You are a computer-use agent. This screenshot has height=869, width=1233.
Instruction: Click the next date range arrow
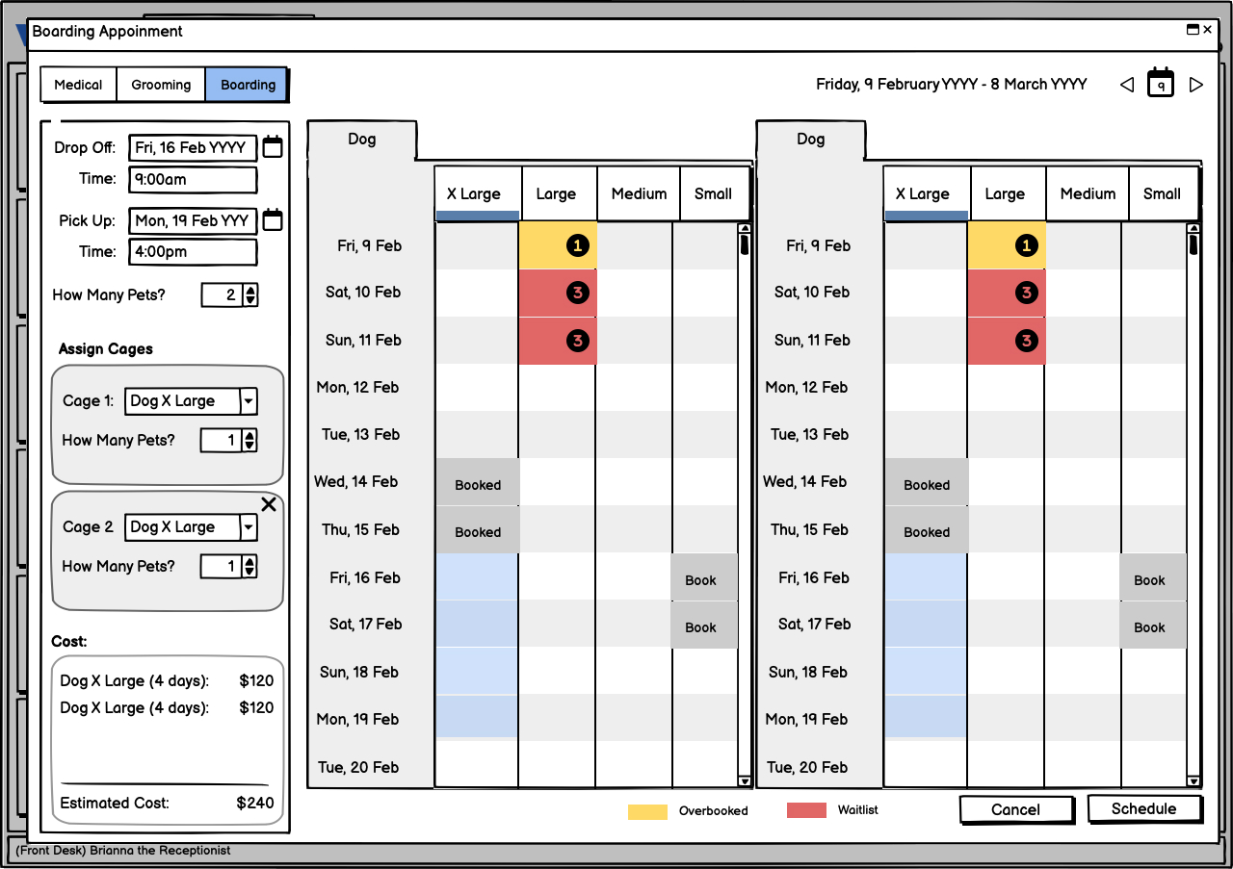pos(1196,85)
